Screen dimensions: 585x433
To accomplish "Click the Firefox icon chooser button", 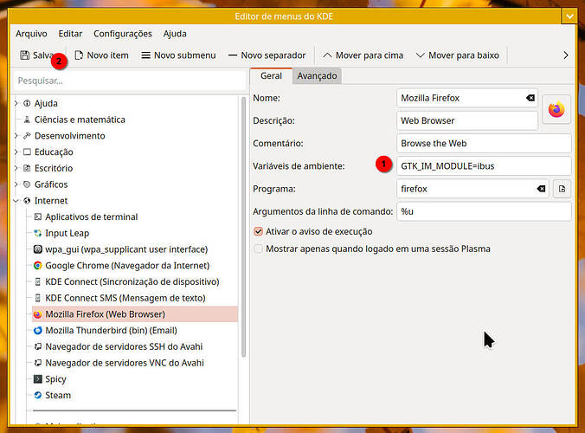I will pos(556,109).
